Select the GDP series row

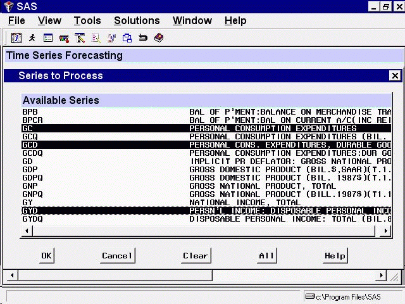pos(206,170)
